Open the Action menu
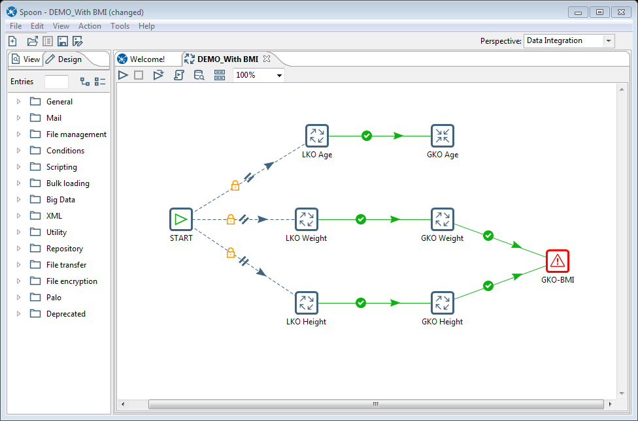This screenshot has width=638, height=421. [90, 26]
